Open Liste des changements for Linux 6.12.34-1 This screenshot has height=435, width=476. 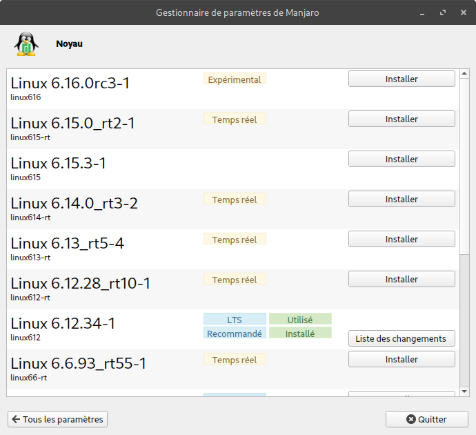(401, 338)
